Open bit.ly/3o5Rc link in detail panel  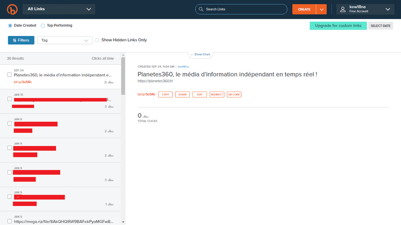click(x=146, y=94)
